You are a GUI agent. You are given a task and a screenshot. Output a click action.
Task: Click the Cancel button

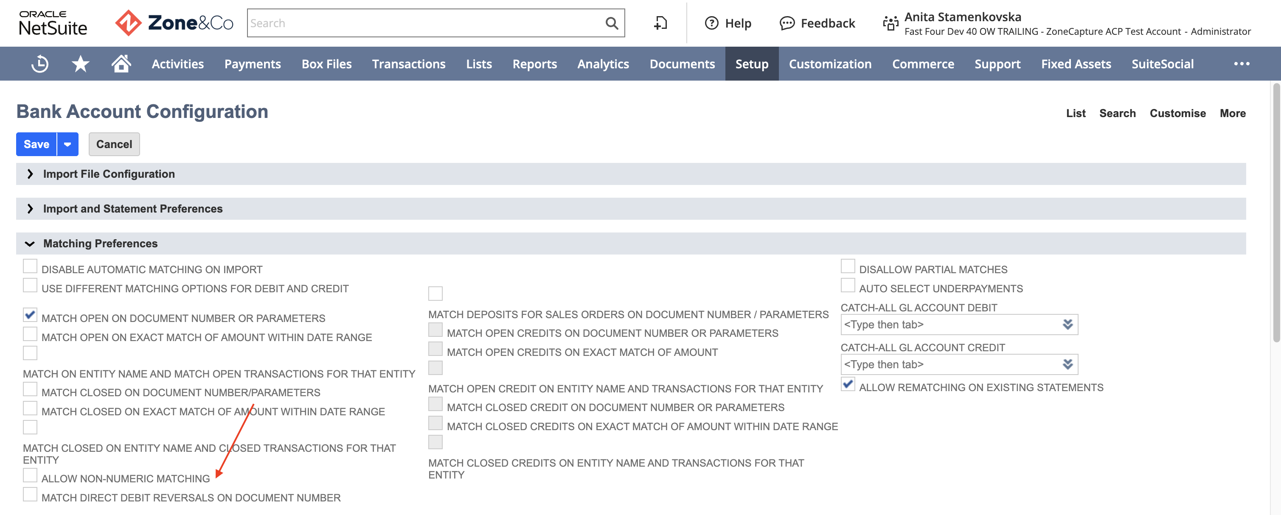(x=114, y=144)
